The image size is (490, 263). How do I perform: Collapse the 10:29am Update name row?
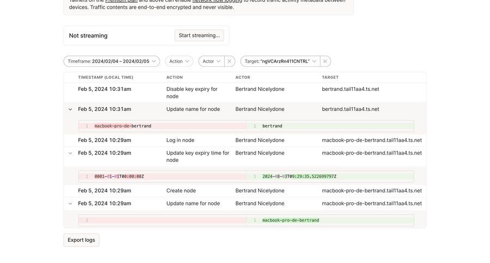click(x=70, y=204)
